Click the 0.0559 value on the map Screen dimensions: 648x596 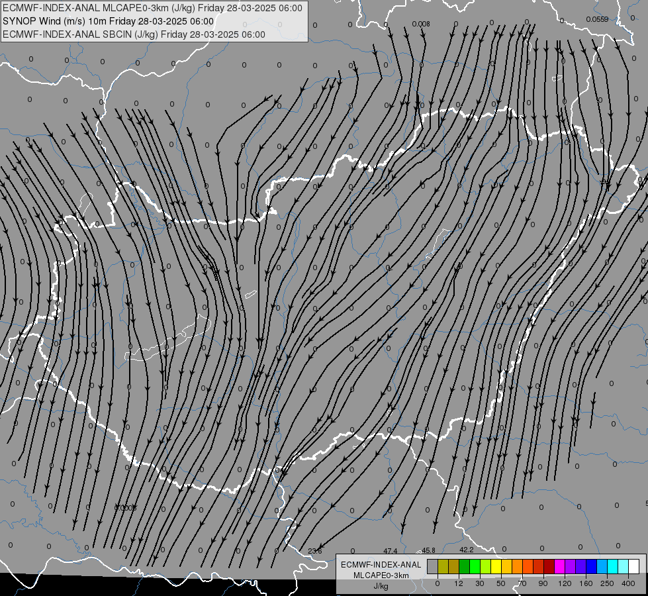tap(597, 19)
